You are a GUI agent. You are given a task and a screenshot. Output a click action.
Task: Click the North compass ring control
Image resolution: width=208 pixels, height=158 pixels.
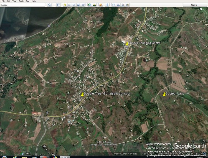201,9
